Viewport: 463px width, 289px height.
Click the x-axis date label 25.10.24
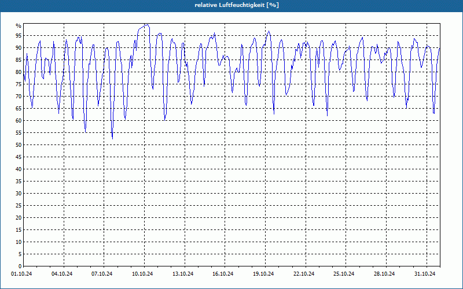coord(344,274)
